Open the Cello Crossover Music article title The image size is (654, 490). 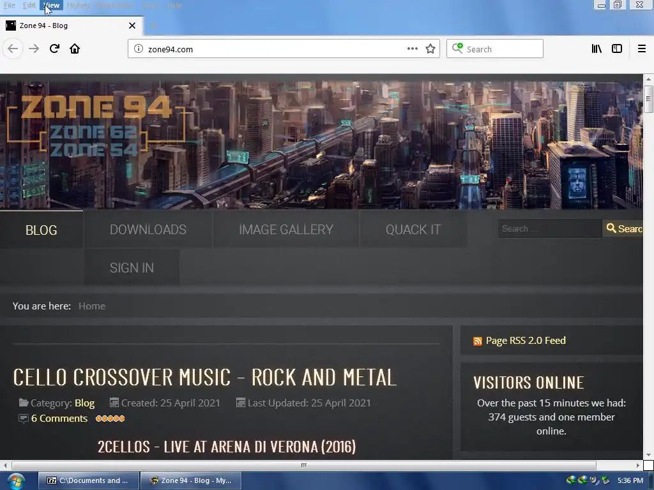(204, 378)
